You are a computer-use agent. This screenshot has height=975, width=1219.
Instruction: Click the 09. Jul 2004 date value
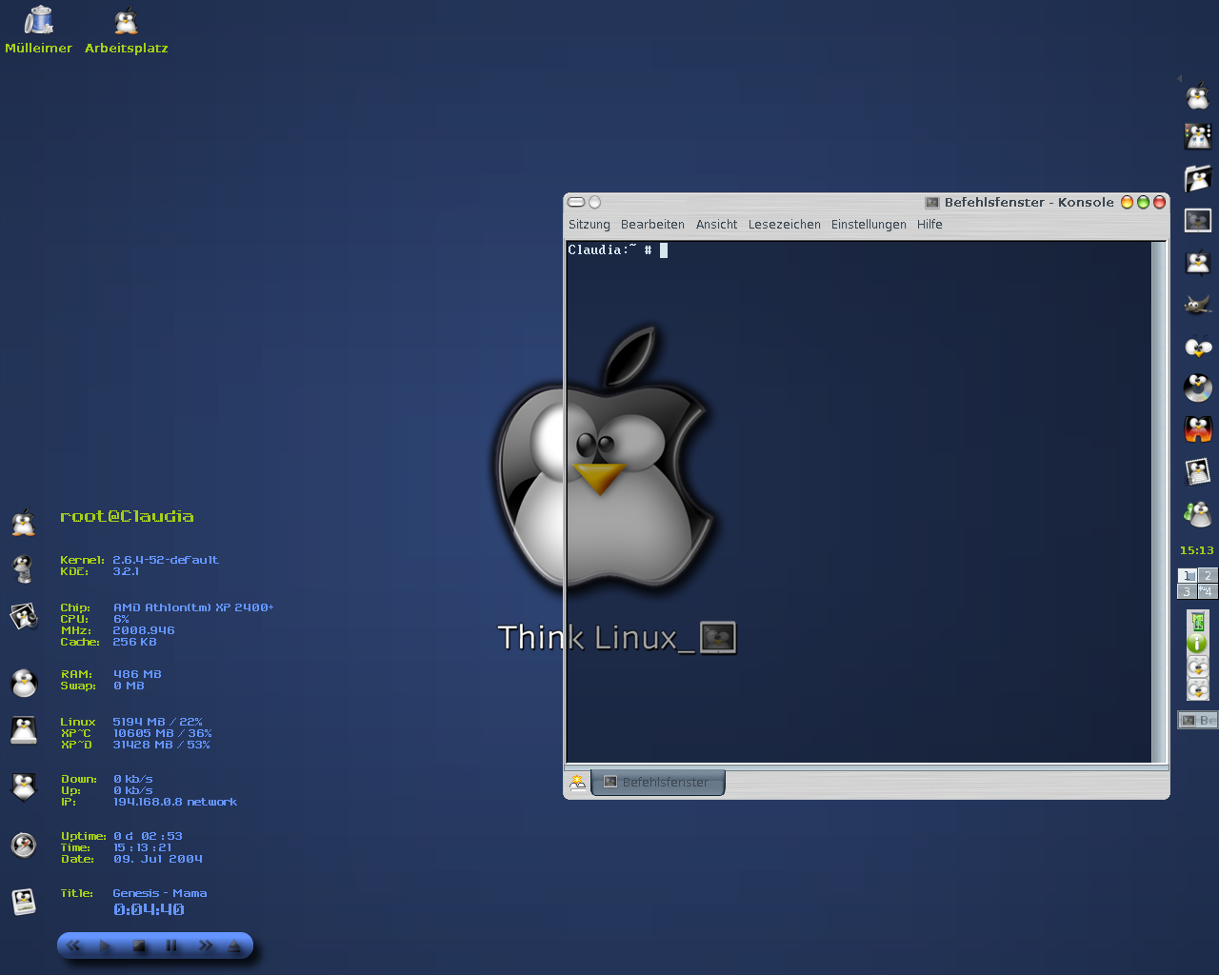(158, 859)
